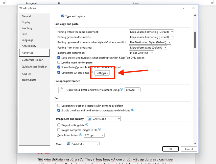The image size is (216, 164).
Task: Enable Use pen to select and interact
Action: tap(59, 106)
